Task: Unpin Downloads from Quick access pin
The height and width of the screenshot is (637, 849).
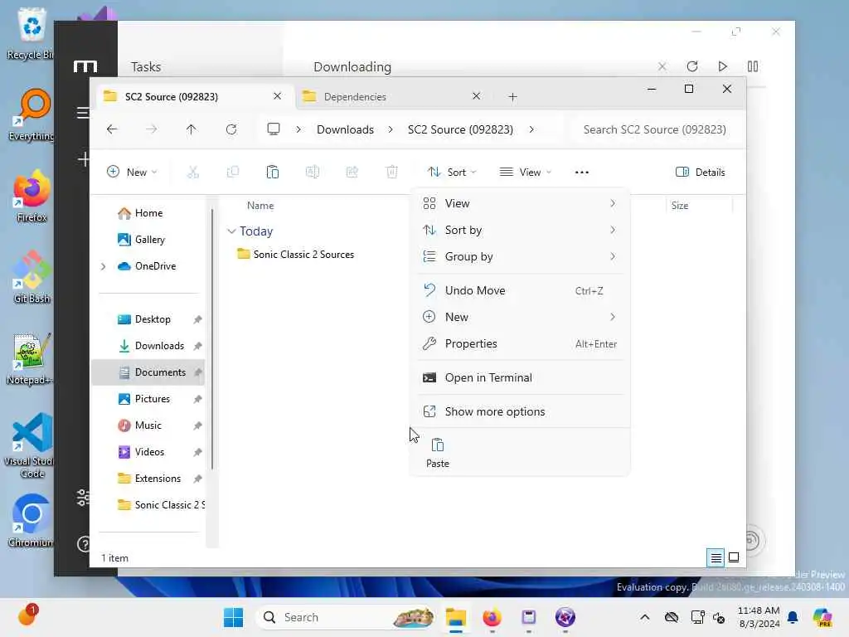Action: click(x=197, y=346)
